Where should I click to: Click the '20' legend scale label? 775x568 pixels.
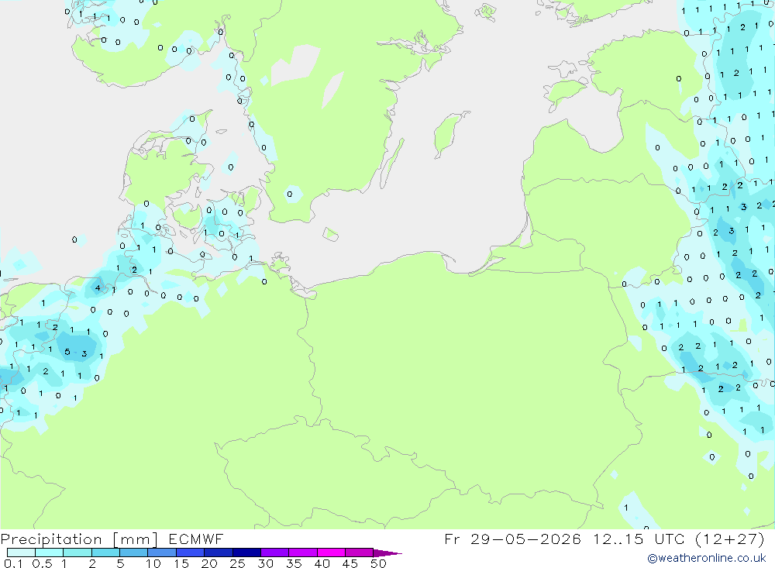pos(209,563)
